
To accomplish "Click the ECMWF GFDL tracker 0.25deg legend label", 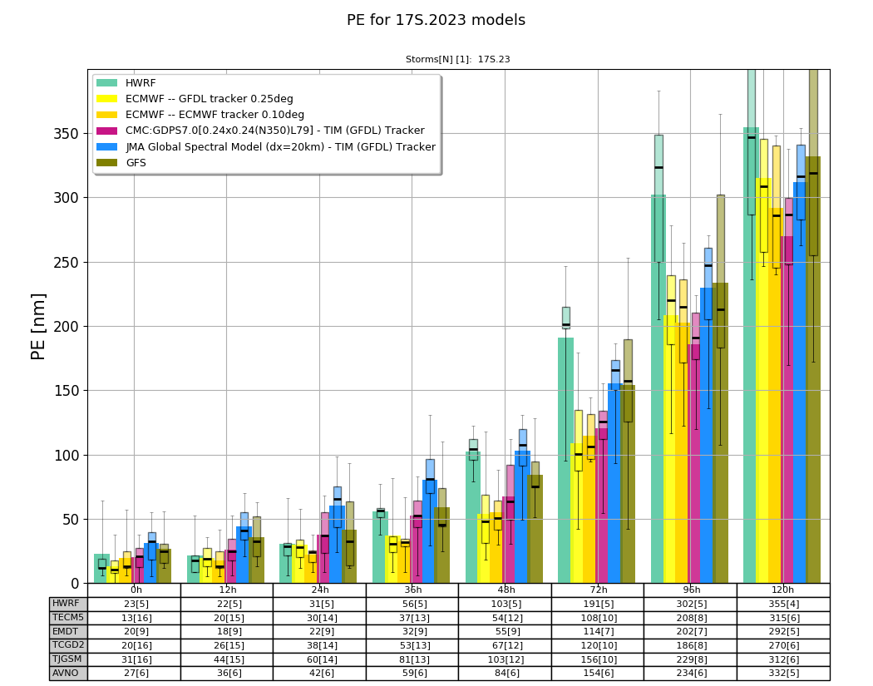I will click(210, 99).
